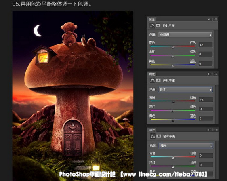227x181 pixels.
Task: Click the layer mask icon in the 中间调 panel
Action: coord(158,26)
